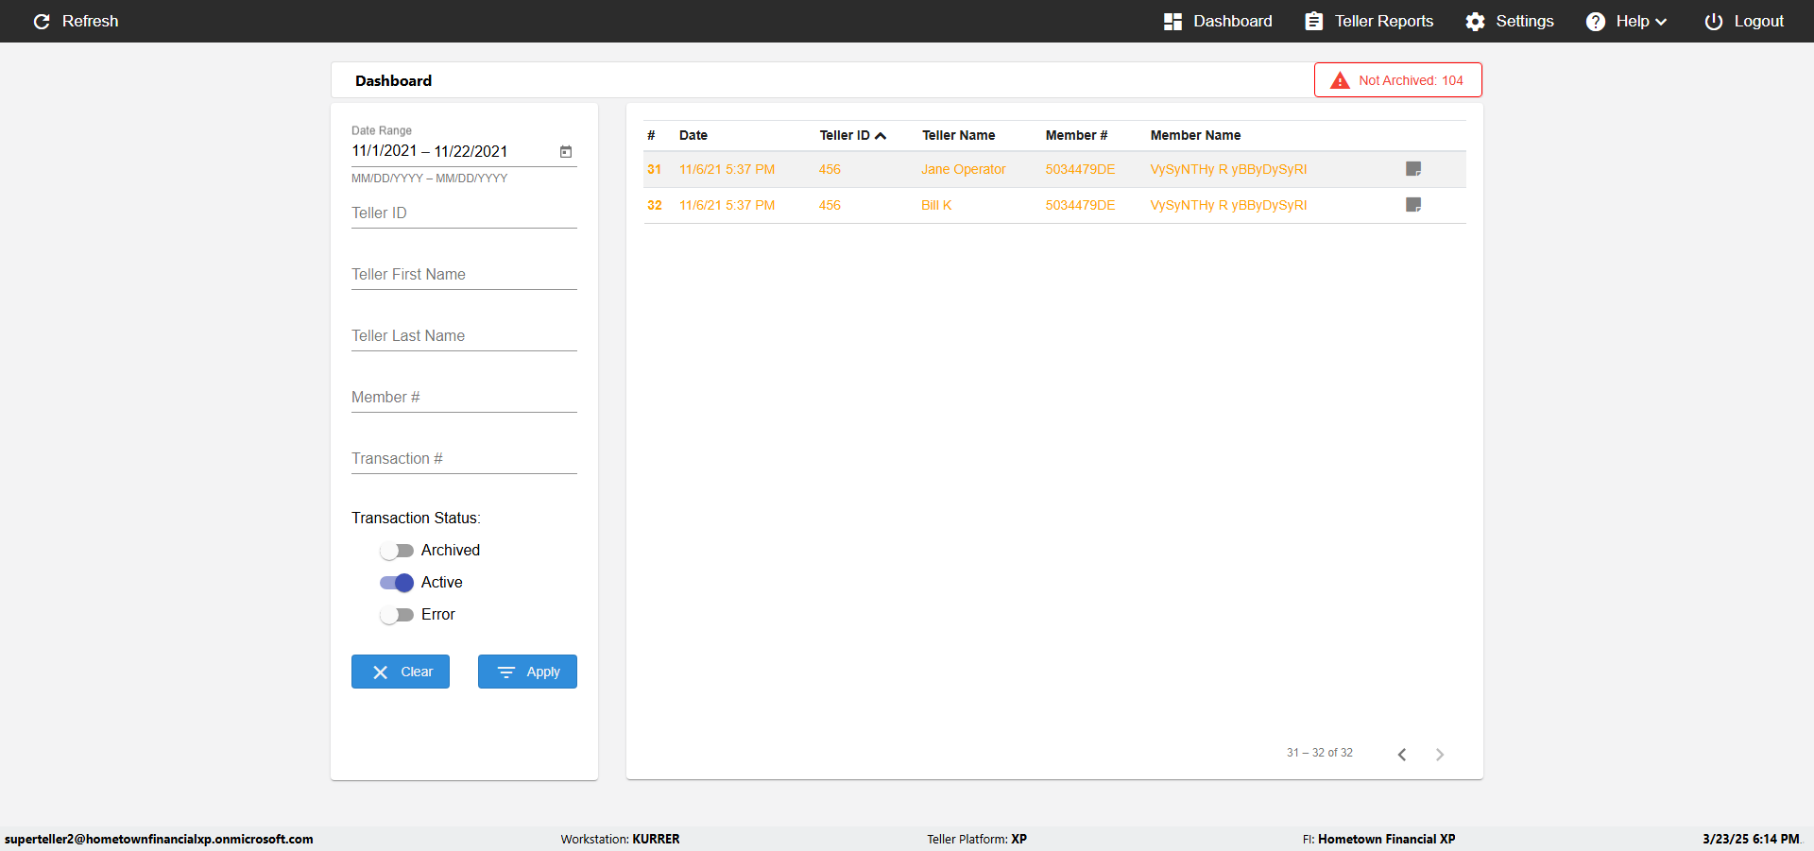Expand the Help dropdown
Screen dimensions: 1814x851
(x=1626, y=21)
